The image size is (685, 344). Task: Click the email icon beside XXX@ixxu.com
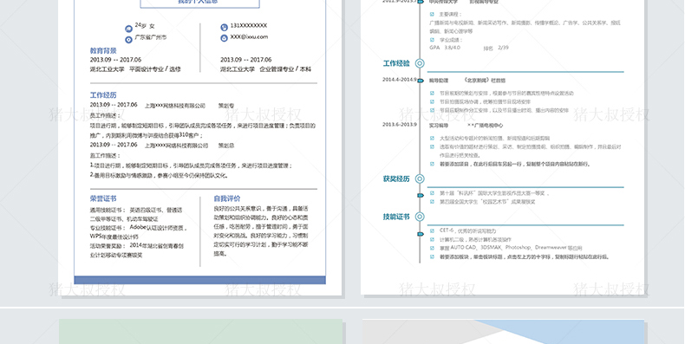click(224, 38)
